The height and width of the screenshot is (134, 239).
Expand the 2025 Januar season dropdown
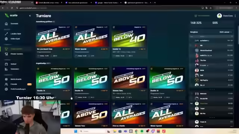pyautogui.click(x=226, y=32)
